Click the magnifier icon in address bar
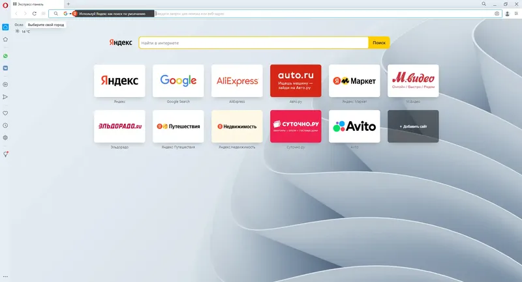Screen dimensions: 522x282 [56, 14]
